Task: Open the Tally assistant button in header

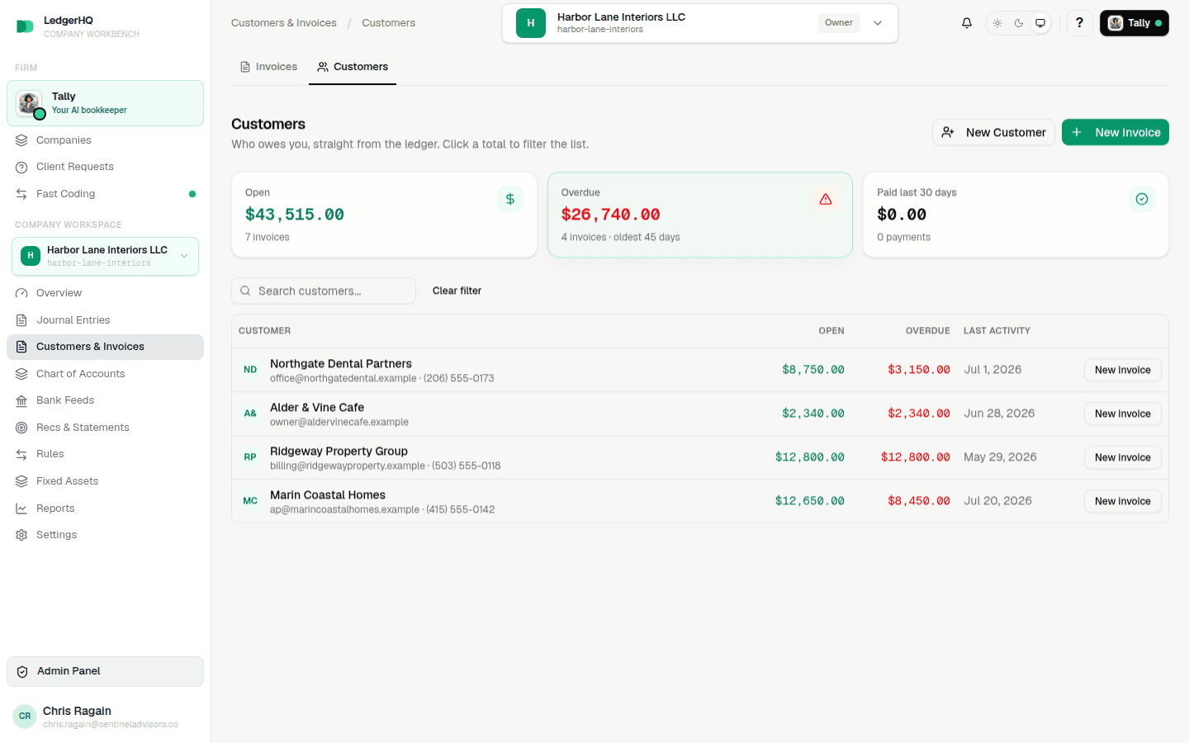Action: (x=1134, y=23)
